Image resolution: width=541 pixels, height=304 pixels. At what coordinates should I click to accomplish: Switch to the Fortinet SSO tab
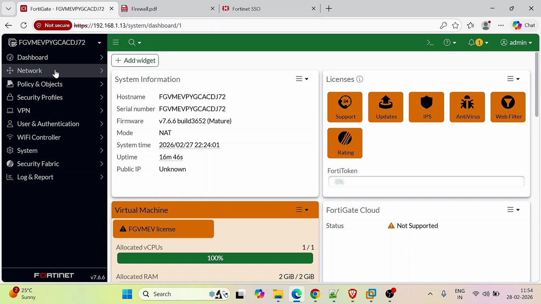pos(269,8)
